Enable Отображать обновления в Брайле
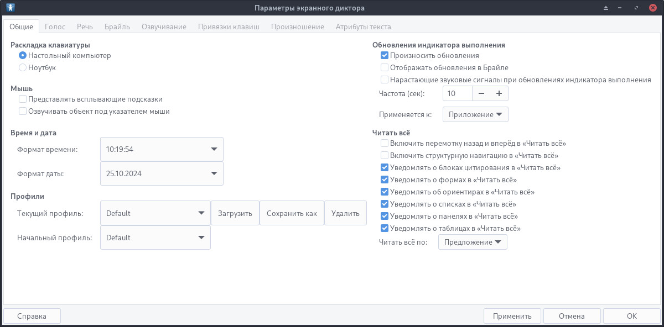The width and height of the screenshot is (664, 327). coord(385,67)
